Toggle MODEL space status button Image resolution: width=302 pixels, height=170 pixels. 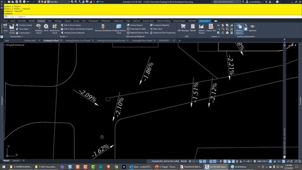(x=184, y=161)
